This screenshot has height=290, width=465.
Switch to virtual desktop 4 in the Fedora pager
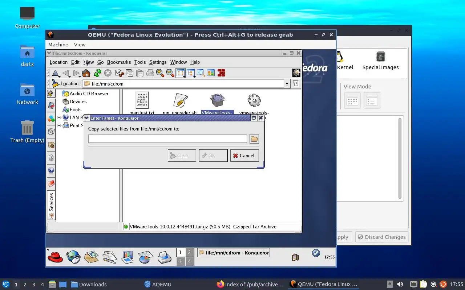click(x=189, y=261)
